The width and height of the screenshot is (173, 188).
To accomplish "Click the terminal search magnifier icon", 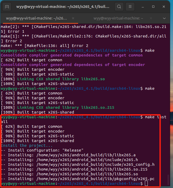I will [119, 7].
